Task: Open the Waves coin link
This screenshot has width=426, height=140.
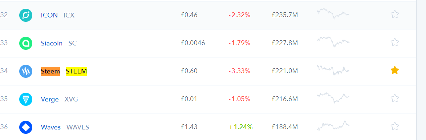Action: [51, 127]
